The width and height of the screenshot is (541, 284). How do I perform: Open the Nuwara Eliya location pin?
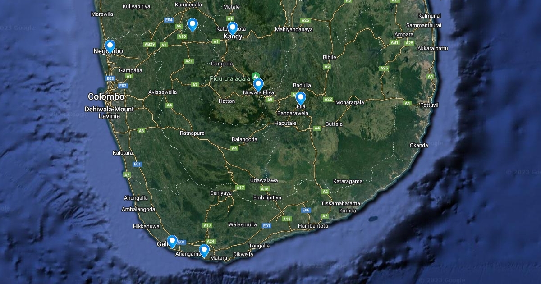pos(258,84)
